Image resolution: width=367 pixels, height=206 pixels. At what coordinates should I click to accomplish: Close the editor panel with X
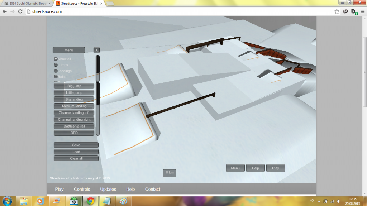[96, 50]
